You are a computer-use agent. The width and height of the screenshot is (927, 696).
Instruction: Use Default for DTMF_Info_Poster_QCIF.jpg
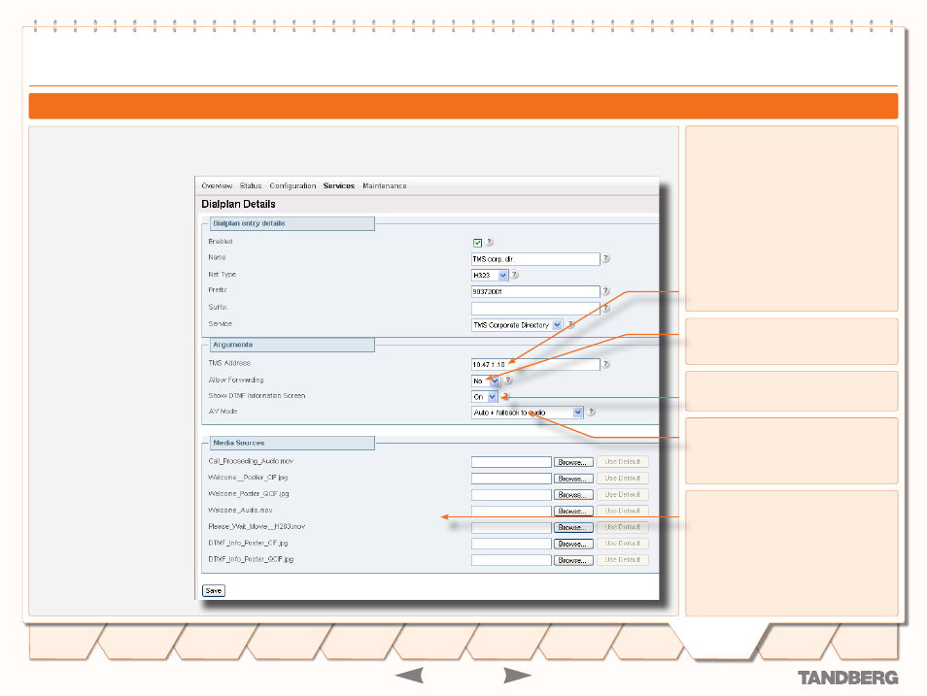click(623, 559)
